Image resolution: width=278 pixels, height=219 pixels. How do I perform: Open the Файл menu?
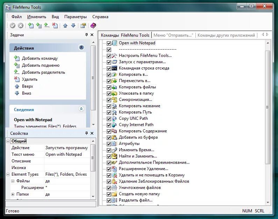(x=16, y=17)
